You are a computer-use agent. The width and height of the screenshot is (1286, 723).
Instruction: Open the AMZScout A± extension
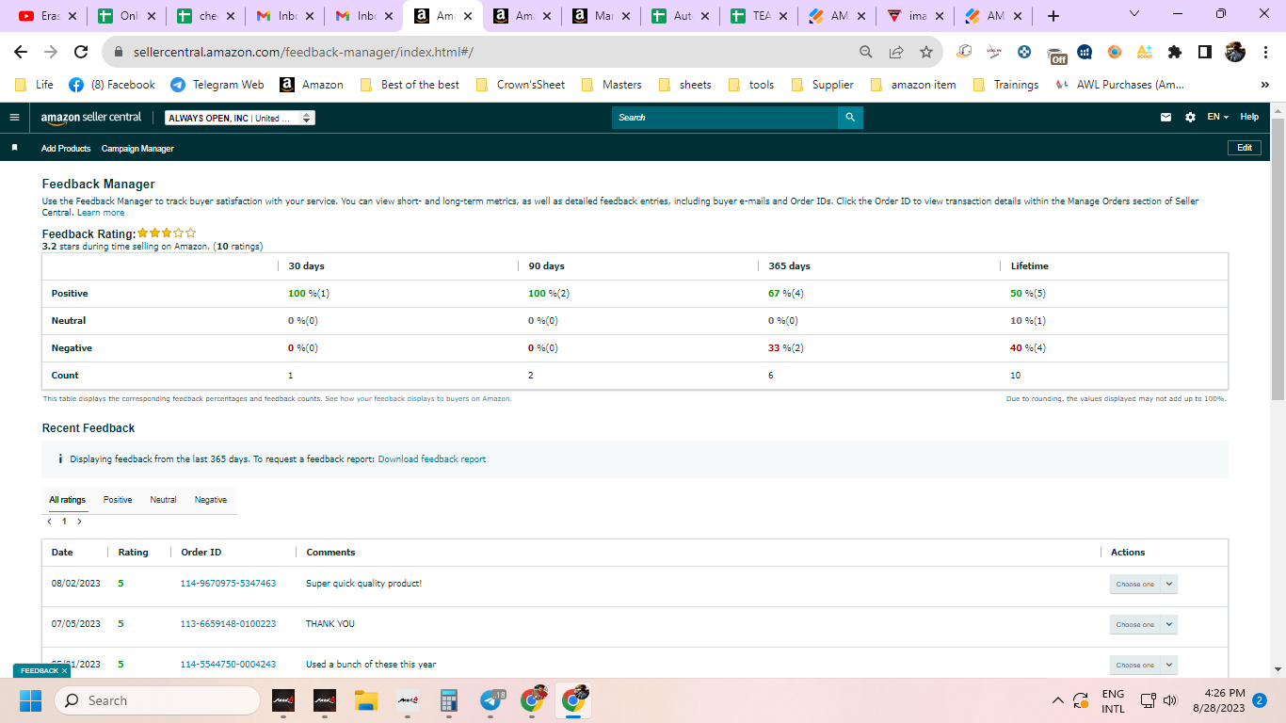click(1145, 53)
